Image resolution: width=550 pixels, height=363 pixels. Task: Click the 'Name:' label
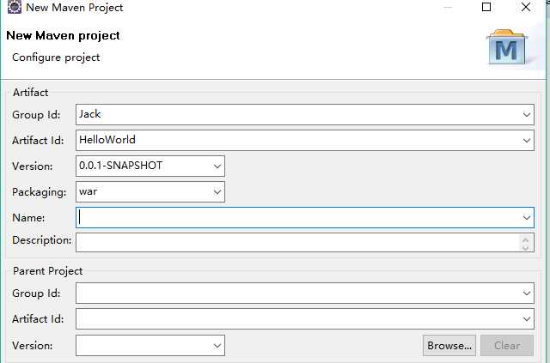tap(28, 218)
